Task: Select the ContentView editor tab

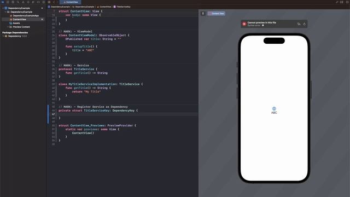Action: [x=71, y=2]
